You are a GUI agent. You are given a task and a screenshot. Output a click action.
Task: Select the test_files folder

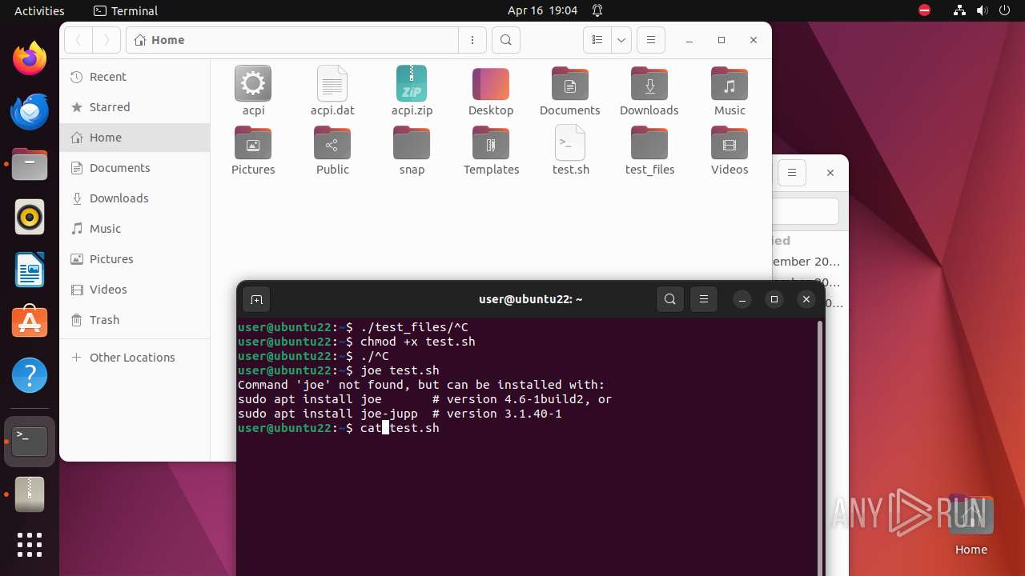click(x=649, y=150)
